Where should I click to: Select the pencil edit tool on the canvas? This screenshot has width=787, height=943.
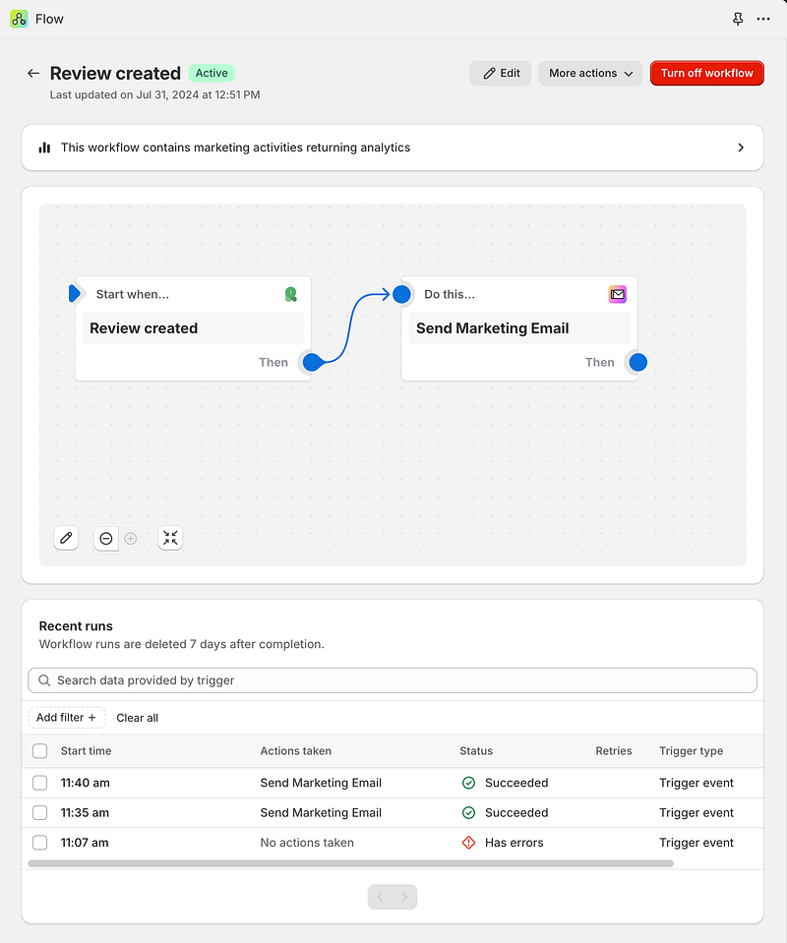[x=66, y=538]
